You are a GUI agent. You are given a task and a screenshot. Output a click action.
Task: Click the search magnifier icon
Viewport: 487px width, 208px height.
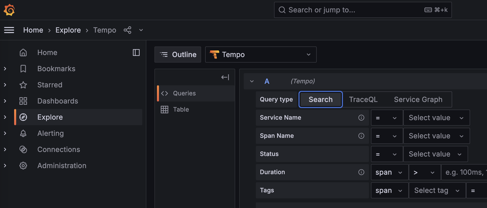coord(282,10)
